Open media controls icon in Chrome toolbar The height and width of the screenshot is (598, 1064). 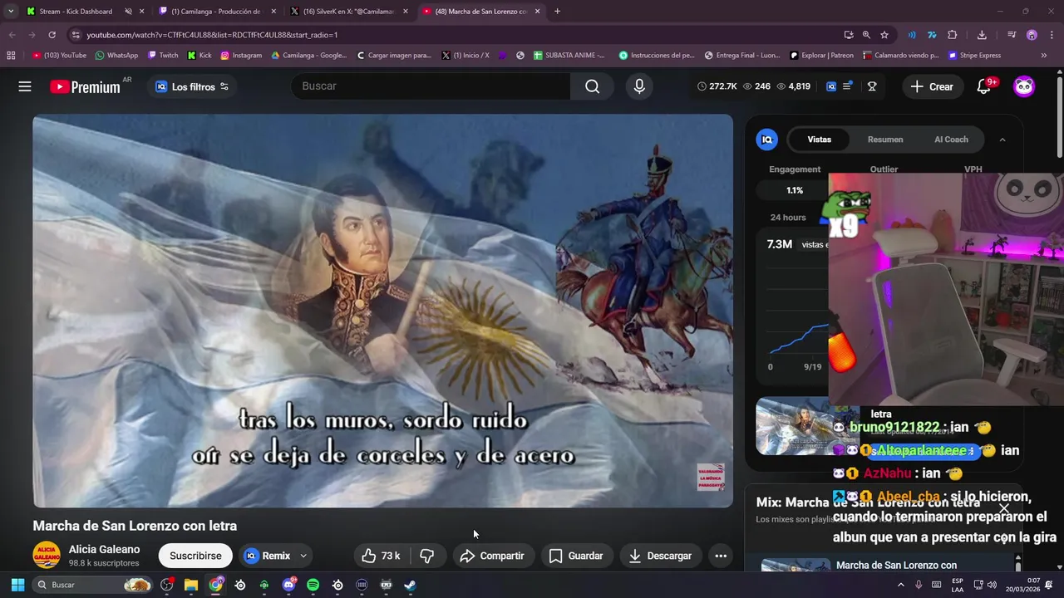pyautogui.click(x=1012, y=35)
